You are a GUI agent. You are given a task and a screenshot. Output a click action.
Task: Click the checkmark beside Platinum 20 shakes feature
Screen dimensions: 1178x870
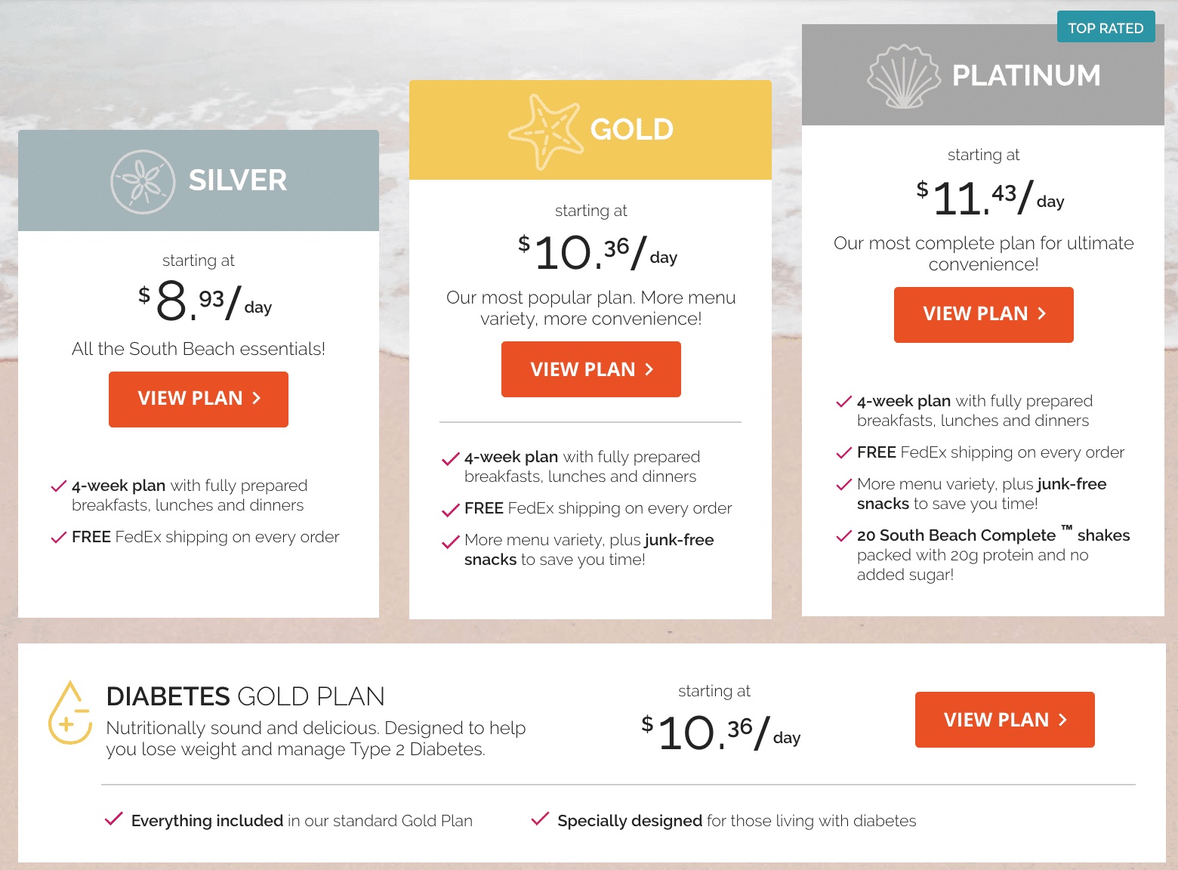(843, 536)
